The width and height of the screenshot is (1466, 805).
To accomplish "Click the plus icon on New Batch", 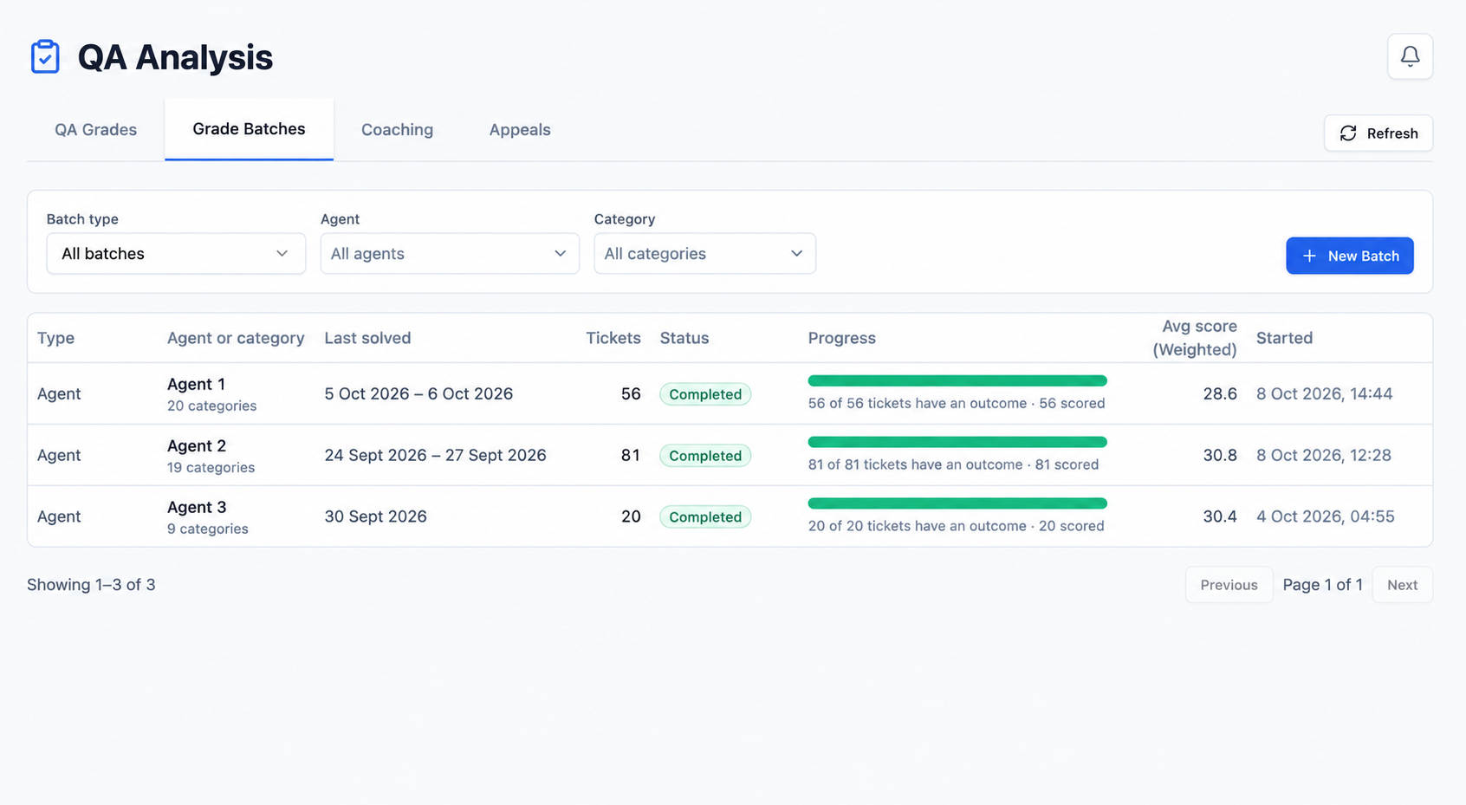I will (x=1309, y=256).
